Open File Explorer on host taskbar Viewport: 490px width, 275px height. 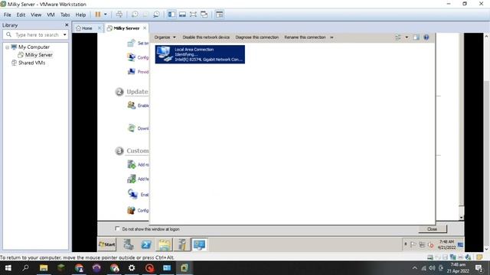[44, 268]
